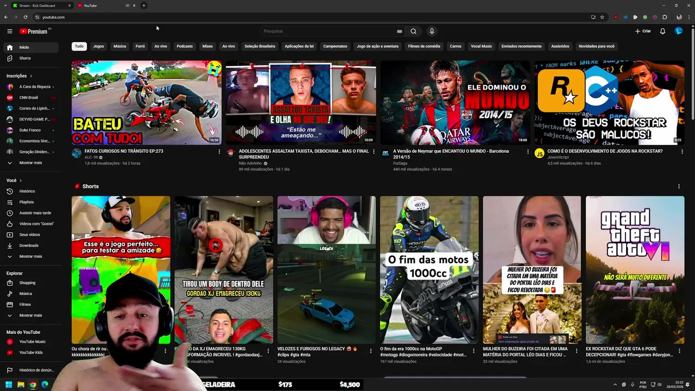This screenshot has height=391, width=695.
Task: Open Duke Franco subscription
Action: (x=31, y=130)
